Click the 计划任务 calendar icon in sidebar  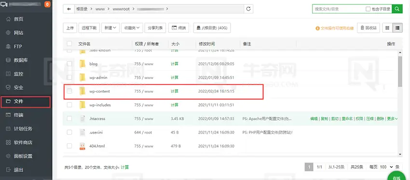(x=8, y=129)
